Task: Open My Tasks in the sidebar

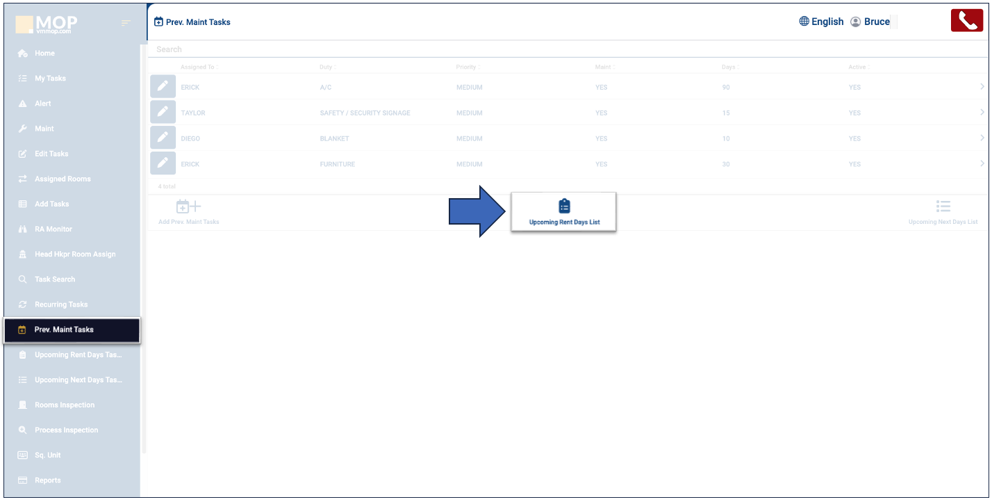Action: point(50,79)
